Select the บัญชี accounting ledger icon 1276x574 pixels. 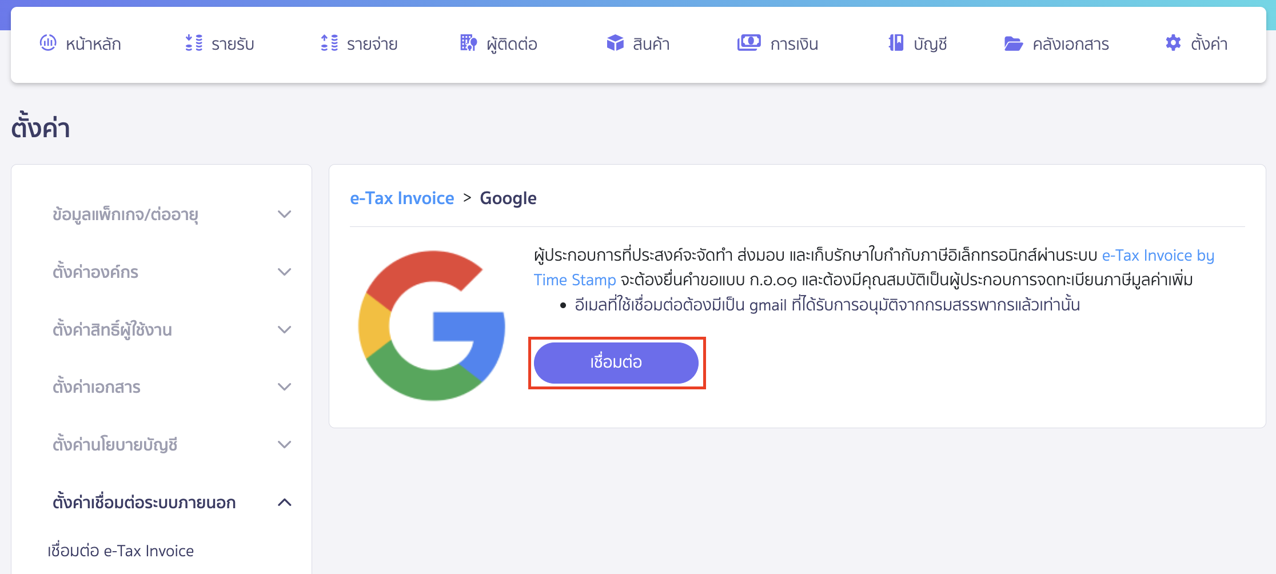coord(896,43)
